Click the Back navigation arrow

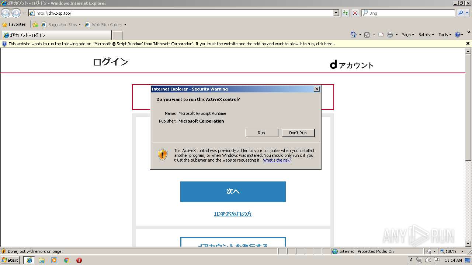click(6, 13)
